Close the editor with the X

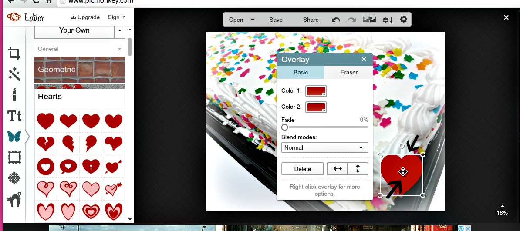click(x=506, y=17)
